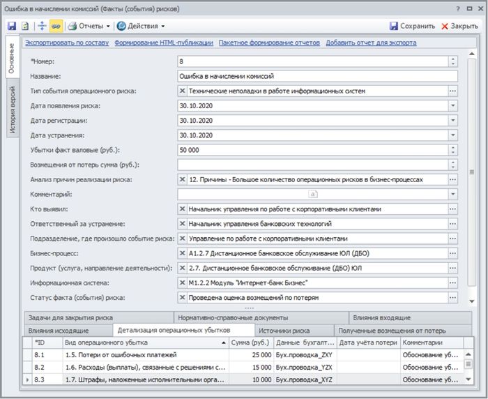Image resolution: width=488 pixels, height=399 pixels.
Task: Click the blue arrows expand icon
Action: [41, 26]
